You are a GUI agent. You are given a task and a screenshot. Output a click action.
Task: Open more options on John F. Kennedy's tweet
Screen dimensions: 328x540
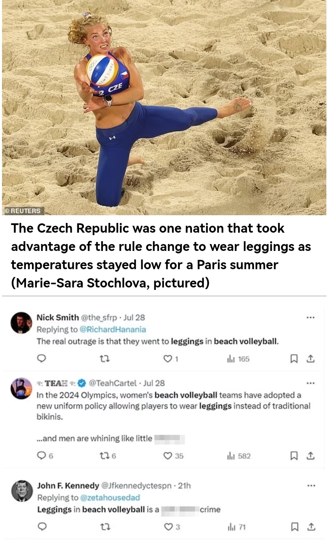click(x=311, y=486)
